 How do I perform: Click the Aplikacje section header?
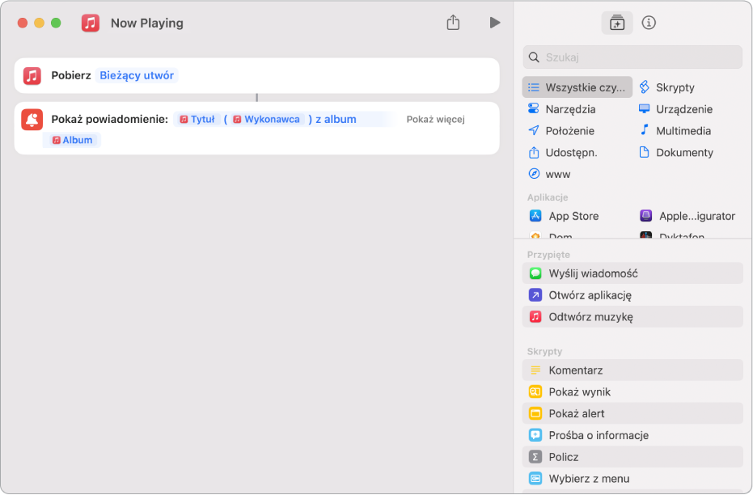tap(548, 197)
